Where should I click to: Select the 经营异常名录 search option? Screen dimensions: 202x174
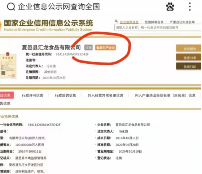(x=154, y=22)
